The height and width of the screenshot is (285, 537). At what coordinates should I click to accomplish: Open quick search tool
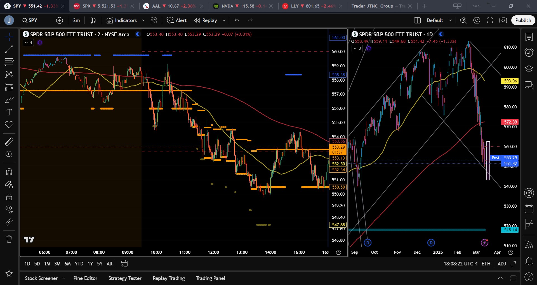pyautogui.click(x=463, y=20)
